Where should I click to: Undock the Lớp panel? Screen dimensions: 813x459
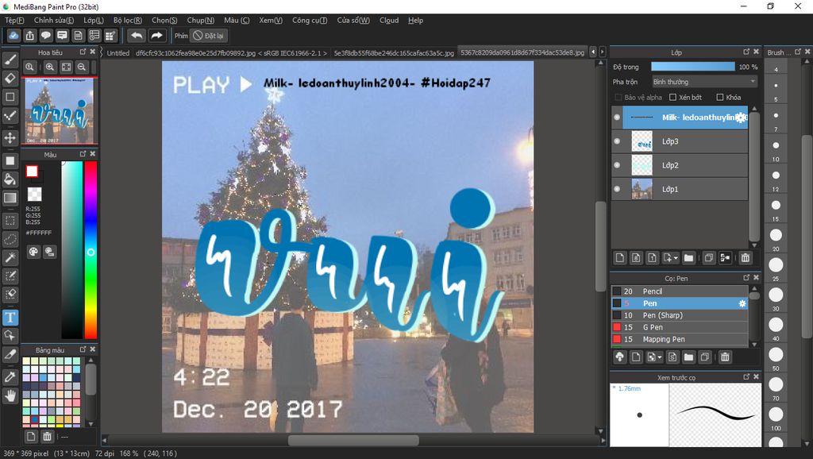[x=746, y=52]
